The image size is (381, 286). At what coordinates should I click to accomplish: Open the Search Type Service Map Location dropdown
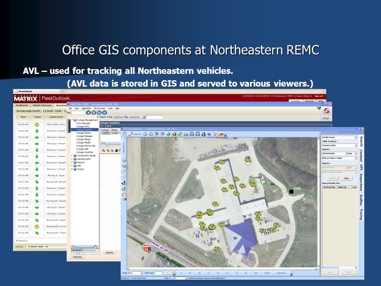(144, 117)
